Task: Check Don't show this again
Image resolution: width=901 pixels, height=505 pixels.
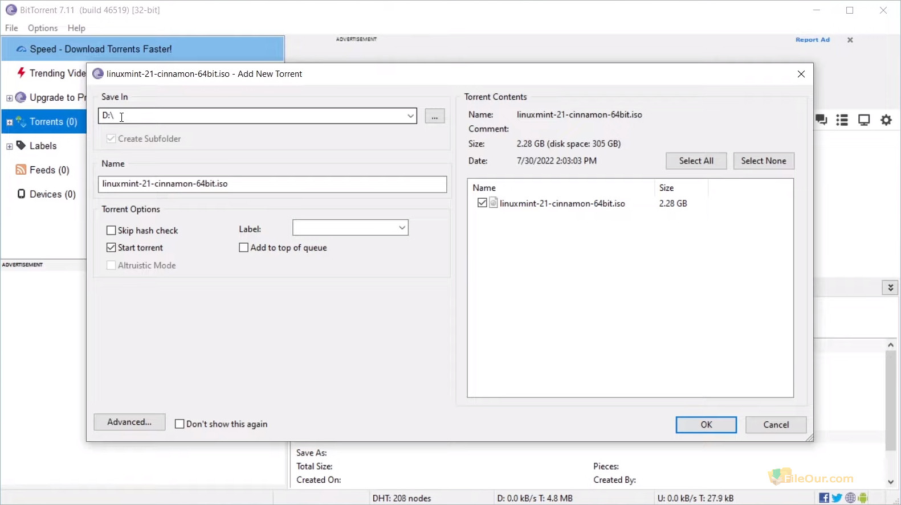Action: click(x=180, y=424)
